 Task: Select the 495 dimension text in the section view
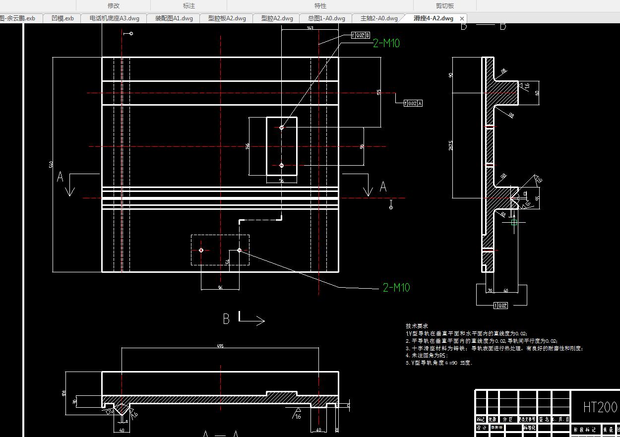pyautogui.click(x=220, y=346)
